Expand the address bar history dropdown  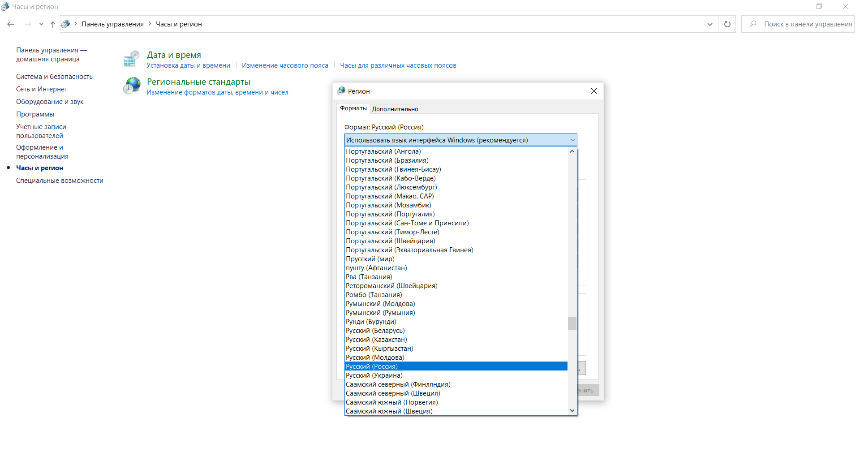[x=710, y=24]
